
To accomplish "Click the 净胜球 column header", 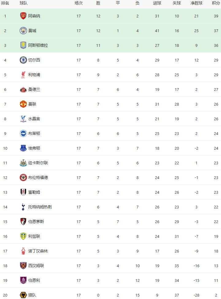I will point(196,3).
